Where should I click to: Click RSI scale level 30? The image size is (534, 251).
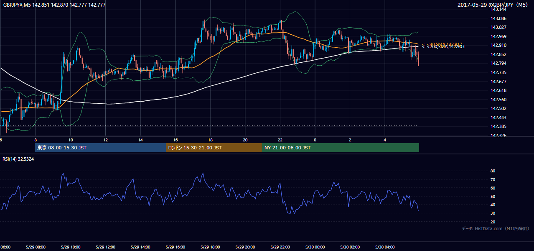click(x=493, y=213)
